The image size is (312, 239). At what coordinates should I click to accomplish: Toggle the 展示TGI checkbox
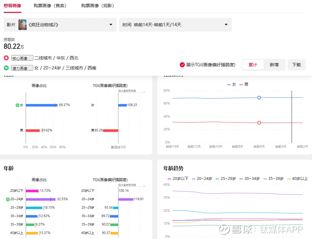coord(182,65)
